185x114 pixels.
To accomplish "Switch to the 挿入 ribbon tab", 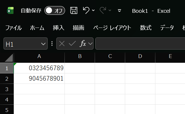I will click(59, 28).
